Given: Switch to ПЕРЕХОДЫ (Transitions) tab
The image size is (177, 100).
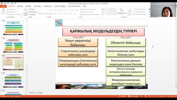Looking at the screenshot, I should pos(38,6).
